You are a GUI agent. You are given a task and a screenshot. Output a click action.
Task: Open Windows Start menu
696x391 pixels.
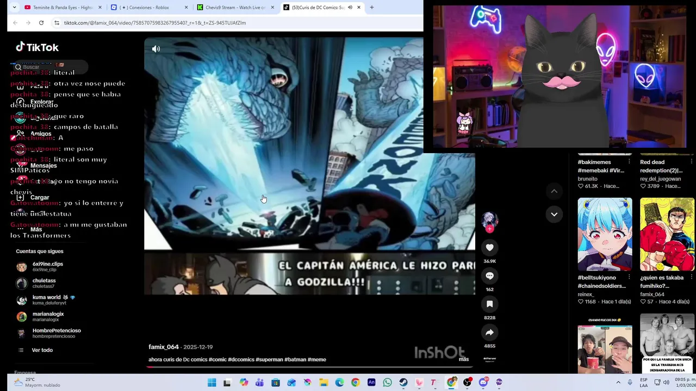point(212,383)
